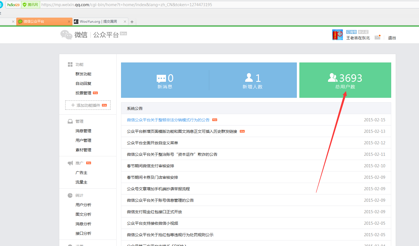
Task: Click the 王老吉在东北 account name
Action: 358,38
